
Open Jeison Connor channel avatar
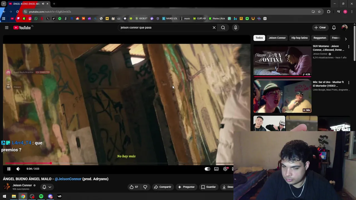click(x=7, y=187)
